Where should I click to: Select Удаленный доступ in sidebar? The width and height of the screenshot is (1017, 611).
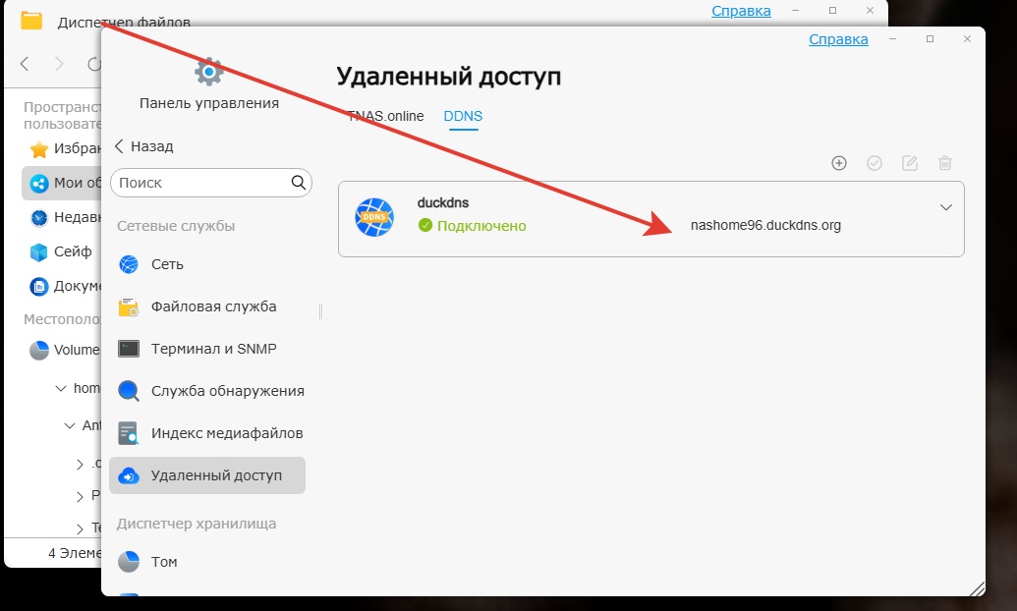click(x=207, y=475)
